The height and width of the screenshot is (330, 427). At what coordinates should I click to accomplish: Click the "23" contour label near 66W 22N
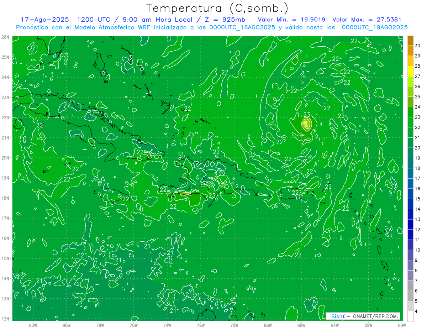307,115
